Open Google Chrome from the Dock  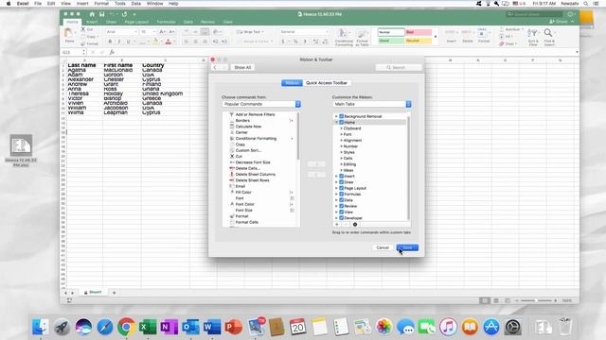tap(126, 328)
